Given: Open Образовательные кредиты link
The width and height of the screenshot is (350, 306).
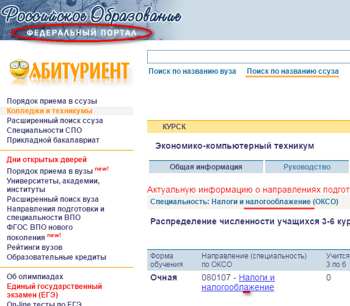Looking at the screenshot, I should 56,257.
